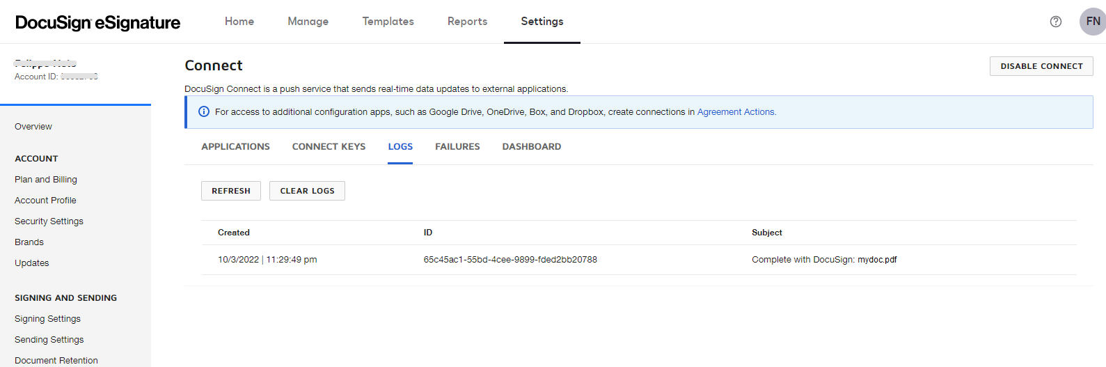The height and width of the screenshot is (367, 1106).
Task: Click the DocuSign eSignature logo
Action: (97, 22)
